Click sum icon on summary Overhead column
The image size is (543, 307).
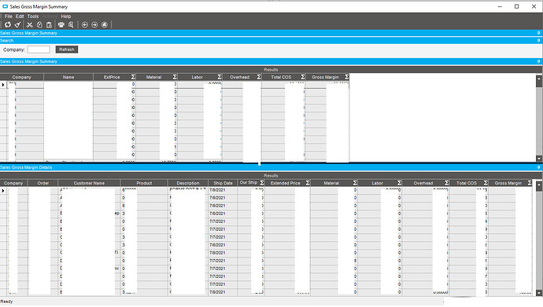259,77
